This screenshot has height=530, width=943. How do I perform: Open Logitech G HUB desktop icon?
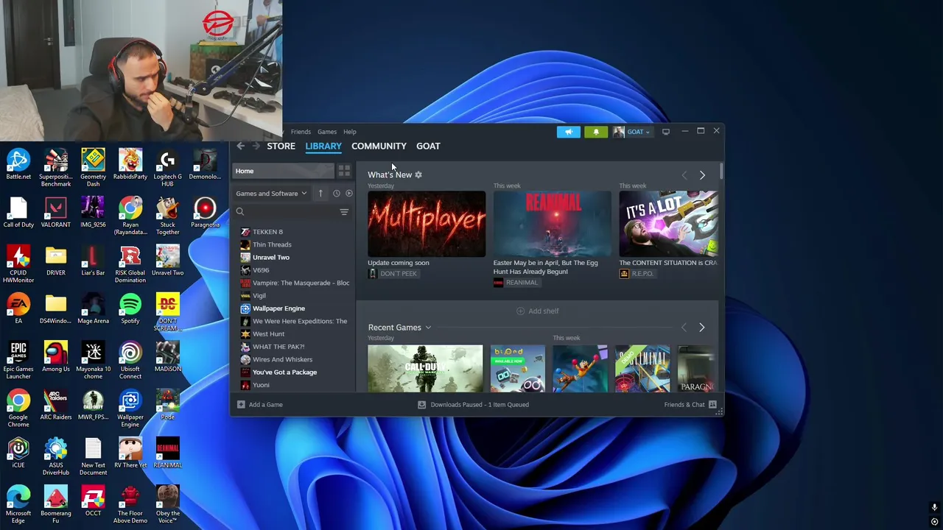167,168
